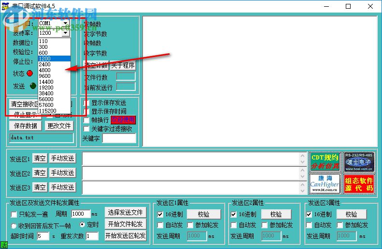Clear 发送区2 with 清空 button
Screen dimensions: 382x249
click(40, 173)
